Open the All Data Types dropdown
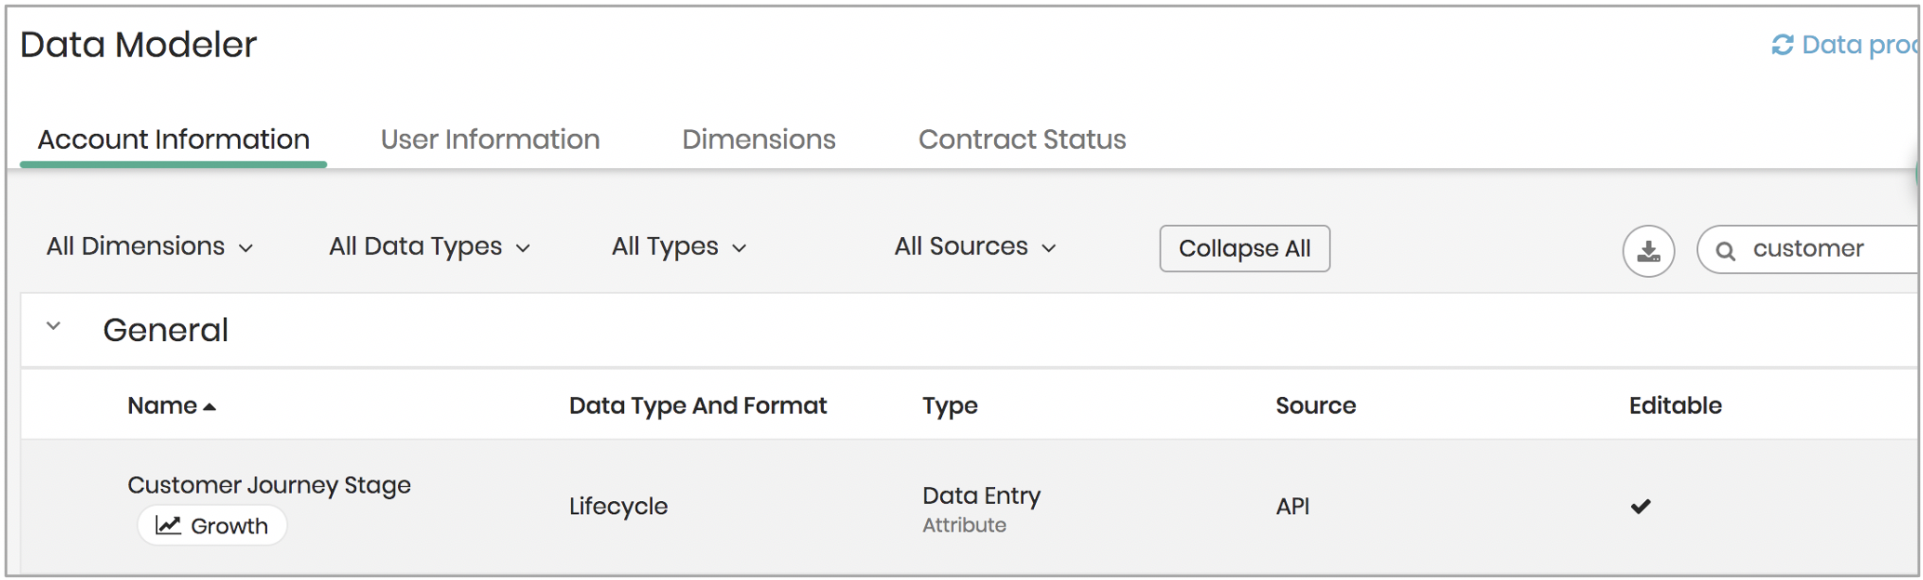 click(x=430, y=246)
